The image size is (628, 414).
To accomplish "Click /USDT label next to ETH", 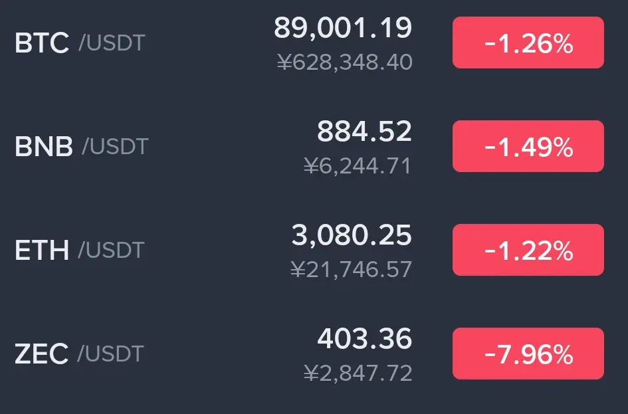I will [x=112, y=251].
